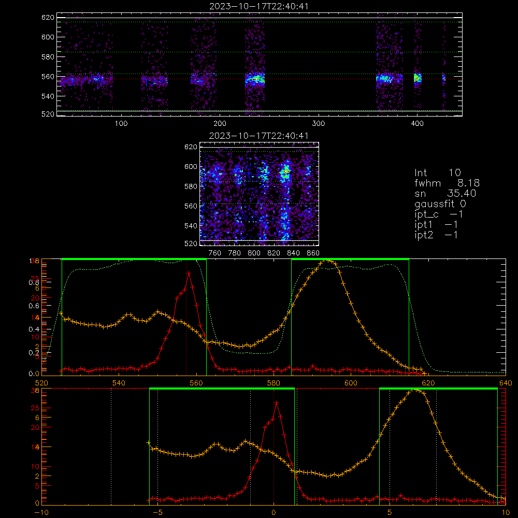The height and width of the screenshot is (518, 518).
Task: Click x-axis label -5 under bottom profile plot
Action: (157, 512)
